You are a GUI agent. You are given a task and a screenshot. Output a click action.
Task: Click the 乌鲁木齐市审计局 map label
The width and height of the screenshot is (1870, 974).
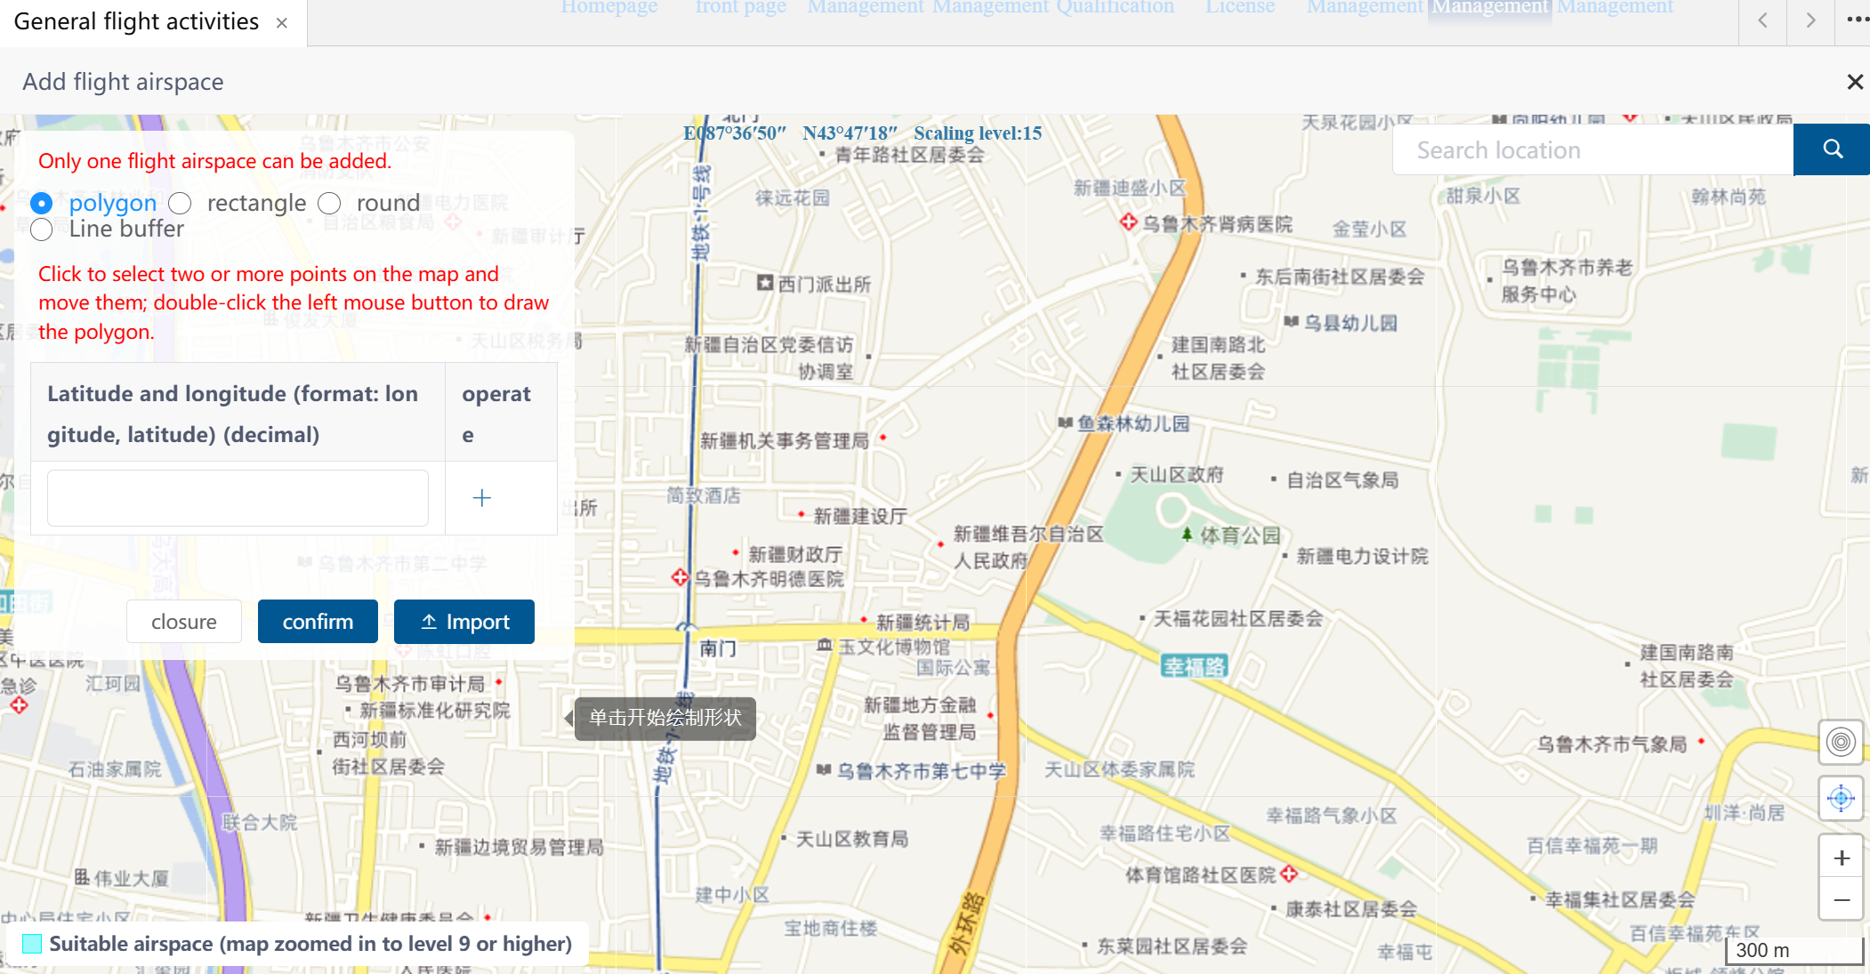click(x=410, y=683)
